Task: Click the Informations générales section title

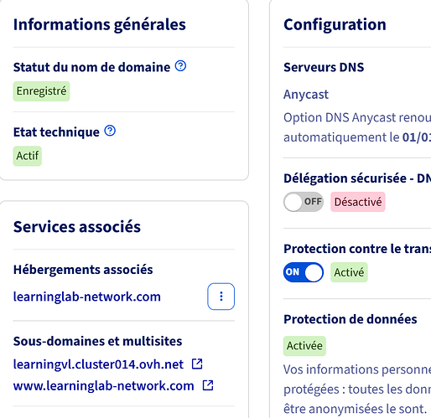Action: click(100, 24)
